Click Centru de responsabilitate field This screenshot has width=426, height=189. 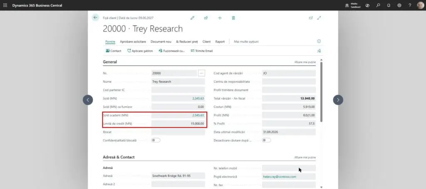[x=289, y=82]
